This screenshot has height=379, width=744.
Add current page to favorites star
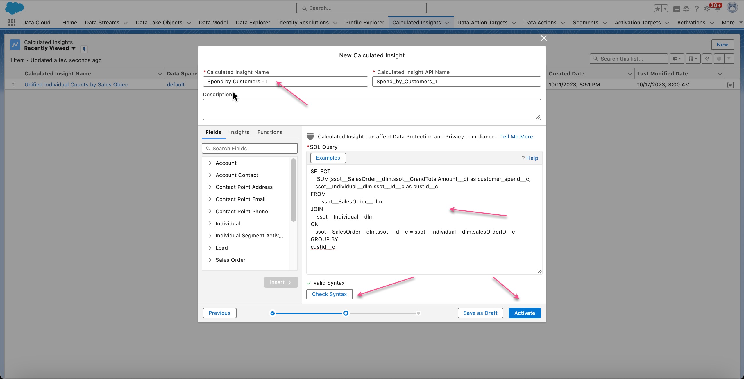coord(658,8)
